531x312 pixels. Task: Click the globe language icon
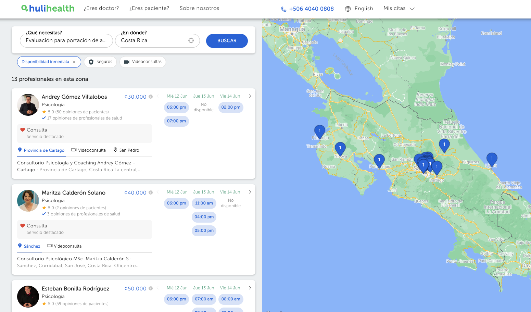[x=348, y=9]
